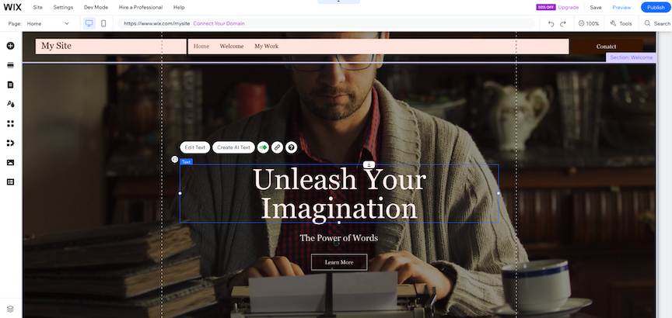Open the My Business puzzle icon
Image resolution: width=672 pixels, height=318 pixels.
[10, 143]
